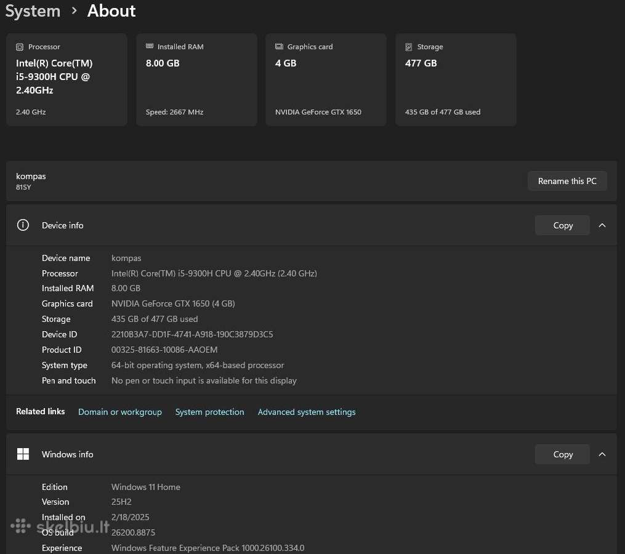Click 'Speed: 2667 MHz' text
Image resolution: width=625 pixels, height=554 pixels.
[x=175, y=112]
